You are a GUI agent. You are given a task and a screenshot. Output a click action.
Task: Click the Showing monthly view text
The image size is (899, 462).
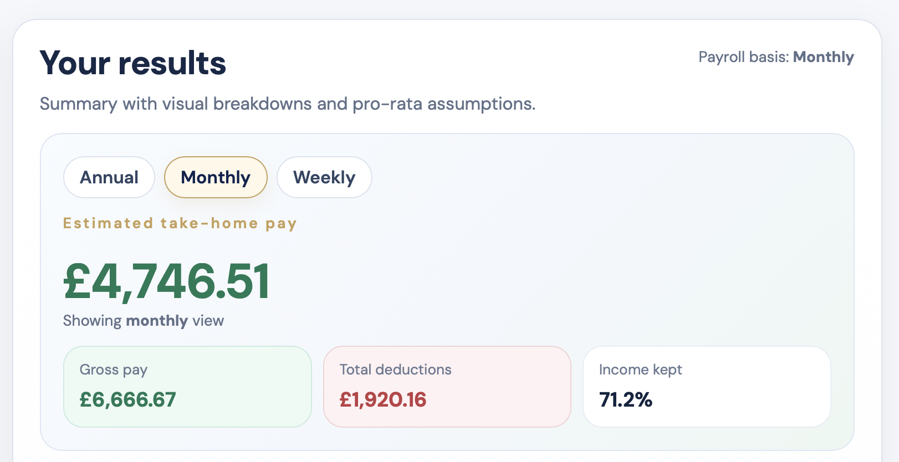click(143, 320)
